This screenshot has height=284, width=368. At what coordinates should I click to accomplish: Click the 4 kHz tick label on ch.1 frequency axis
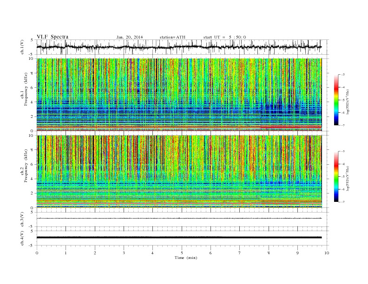pos(33,102)
